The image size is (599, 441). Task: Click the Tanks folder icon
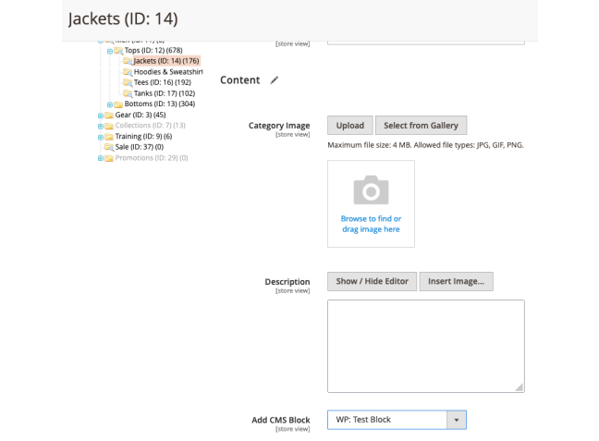coord(128,93)
